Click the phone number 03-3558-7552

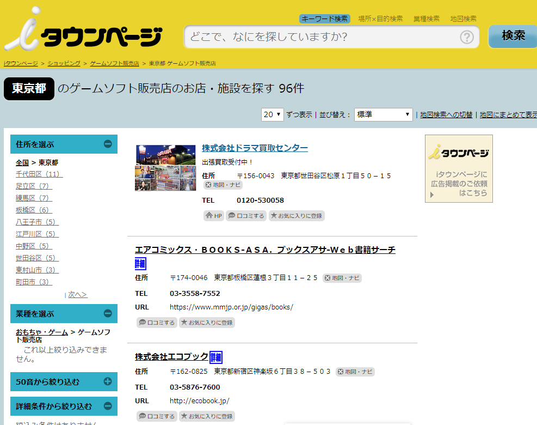coord(195,294)
